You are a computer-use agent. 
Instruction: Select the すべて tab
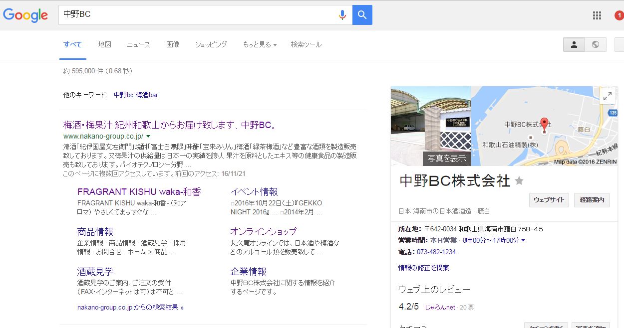click(73, 44)
